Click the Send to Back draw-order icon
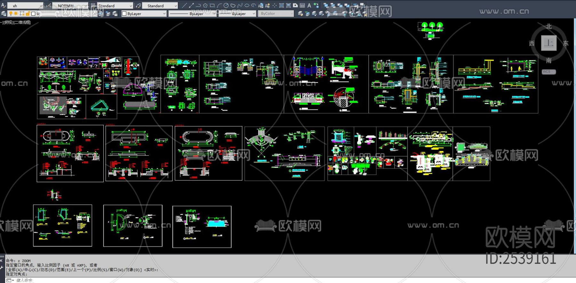The width and height of the screenshot is (576, 283). click(x=333, y=5)
